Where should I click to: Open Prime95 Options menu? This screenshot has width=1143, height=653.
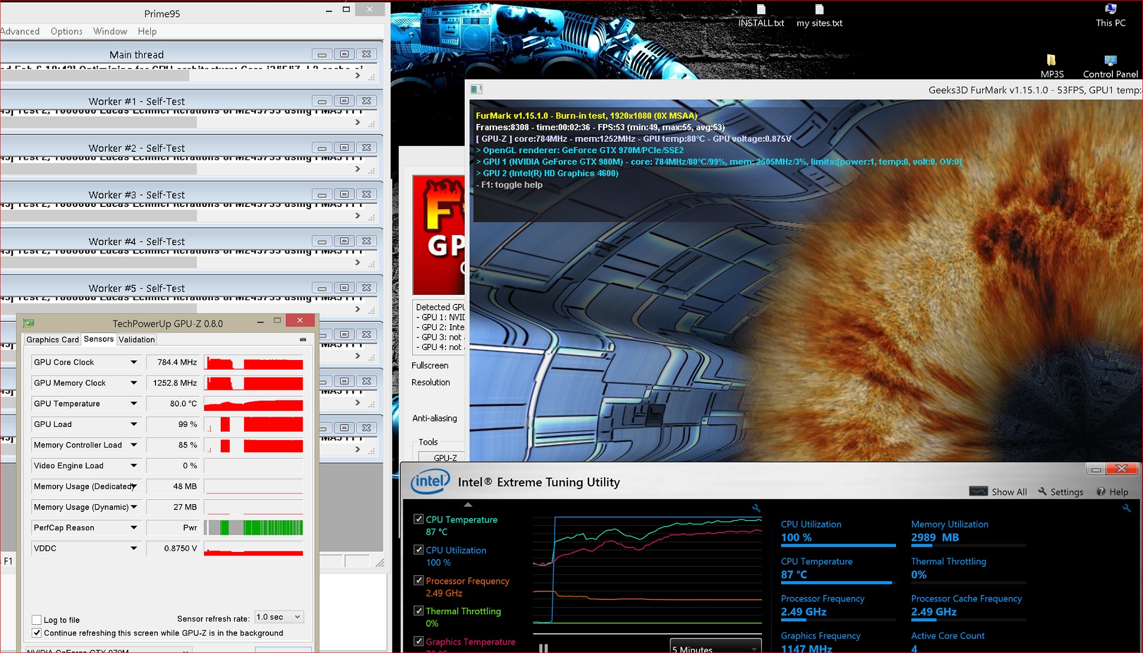pyautogui.click(x=66, y=31)
